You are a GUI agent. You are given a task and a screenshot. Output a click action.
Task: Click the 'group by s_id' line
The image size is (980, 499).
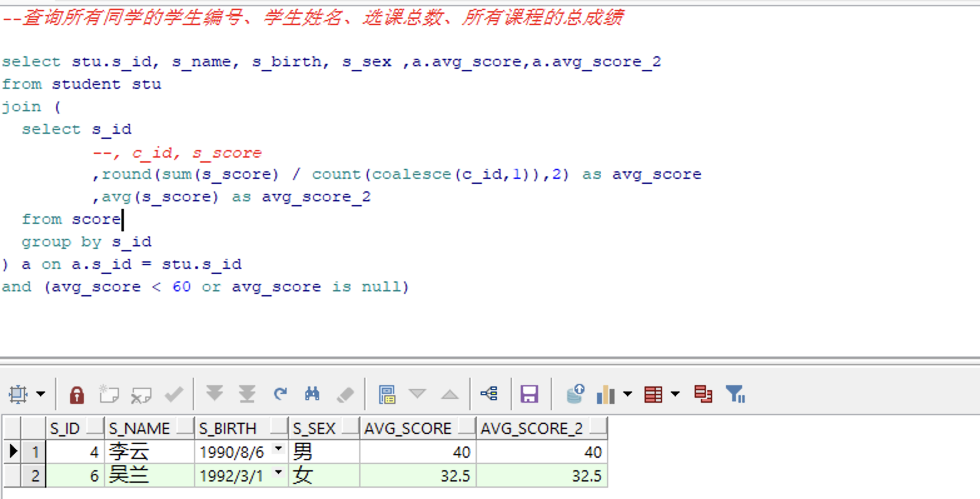tap(86, 241)
